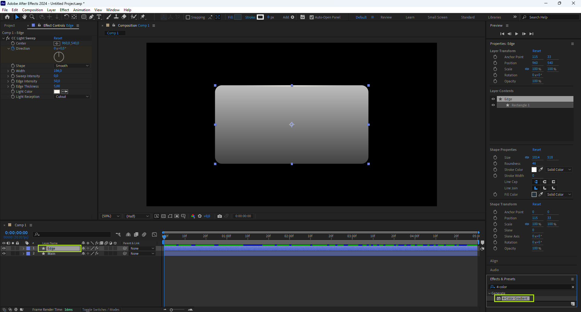Select the Type tool
This screenshot has height=312, width=581.
(99, 17)
